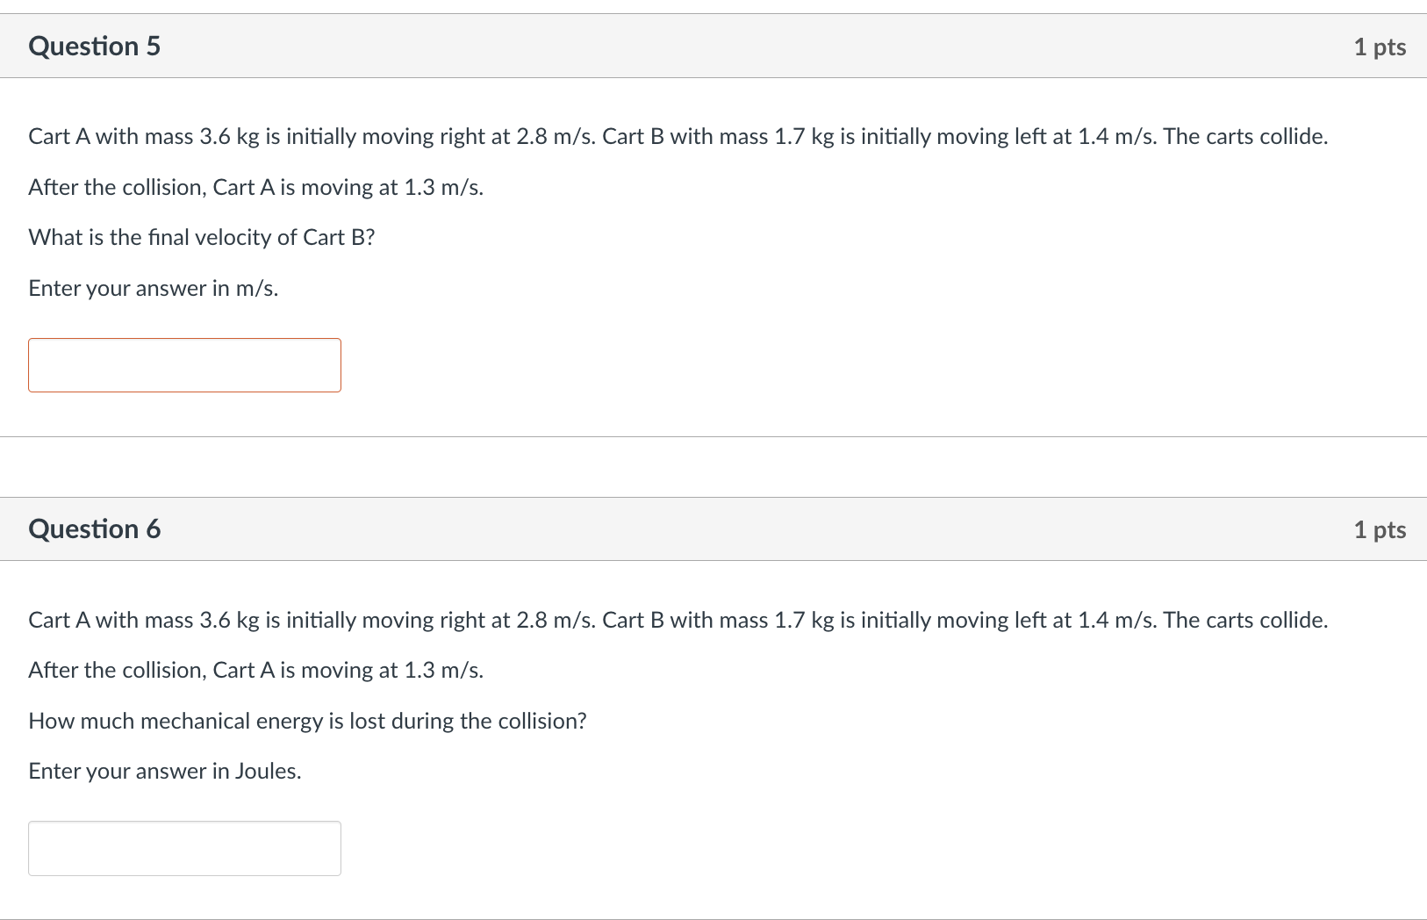Click 'Enter your answer in Joules' text

[x=165, y=770]
